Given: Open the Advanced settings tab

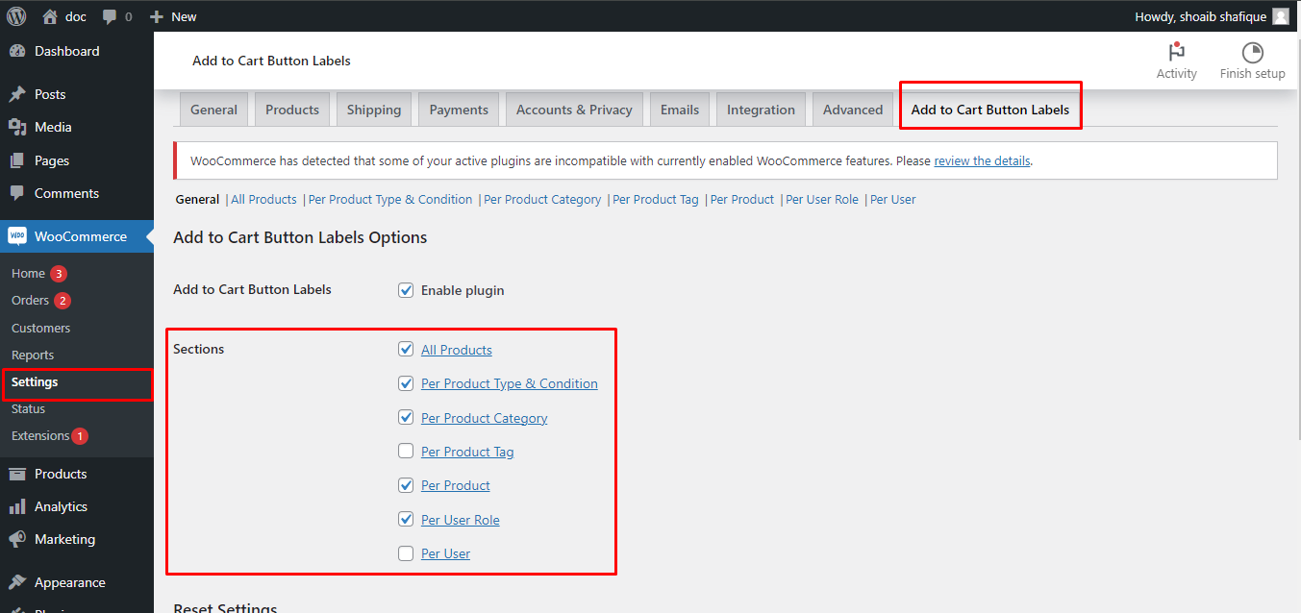Looking at the screenshot, I should point(853,110).
